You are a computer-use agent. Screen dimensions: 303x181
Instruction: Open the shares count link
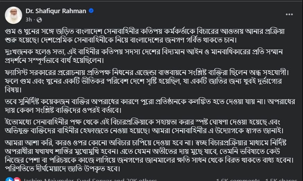click(x=281, y=179)
